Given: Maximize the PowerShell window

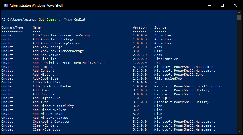Looking at the screenshot, I should 222,5.
